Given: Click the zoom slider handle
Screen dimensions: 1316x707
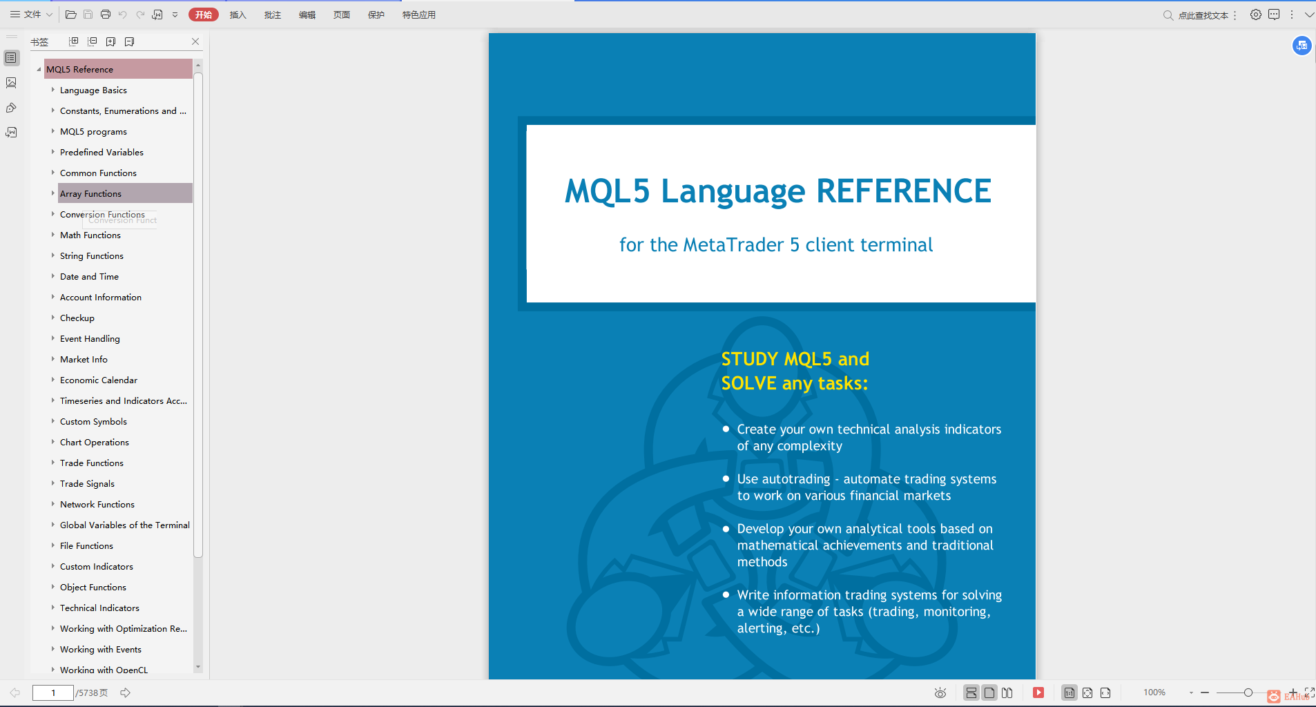Looking at the screenshot, I should point(1248,693).
